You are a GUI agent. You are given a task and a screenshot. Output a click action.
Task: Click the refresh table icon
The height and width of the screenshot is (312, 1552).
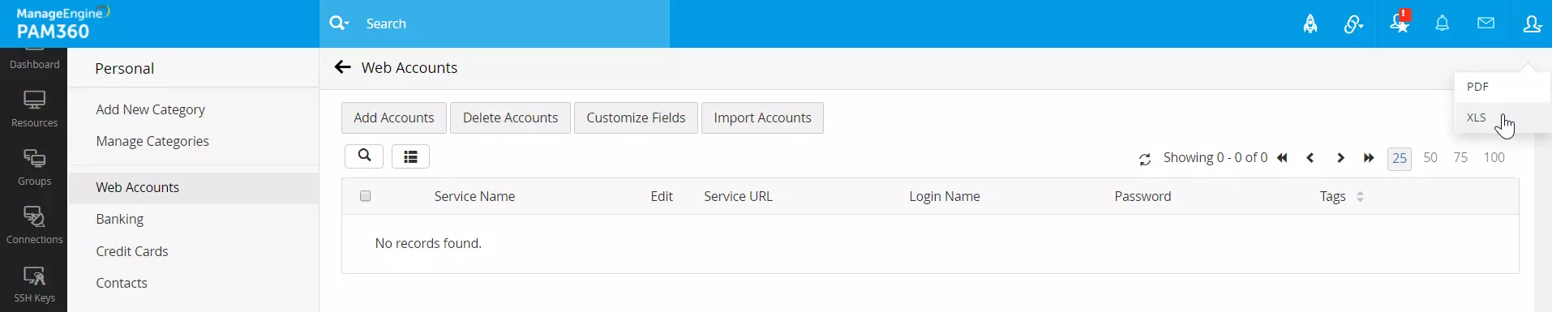(1145, 160)
